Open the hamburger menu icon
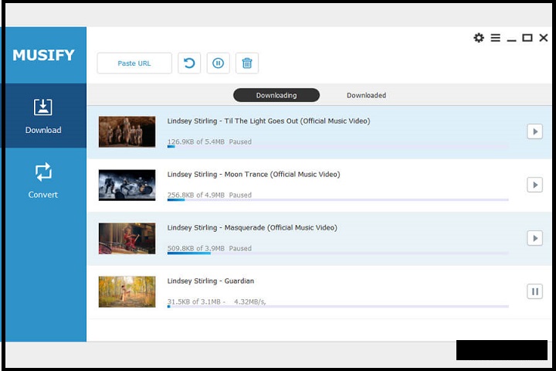This screenshot has height=371, width=556. coord(495,38)
